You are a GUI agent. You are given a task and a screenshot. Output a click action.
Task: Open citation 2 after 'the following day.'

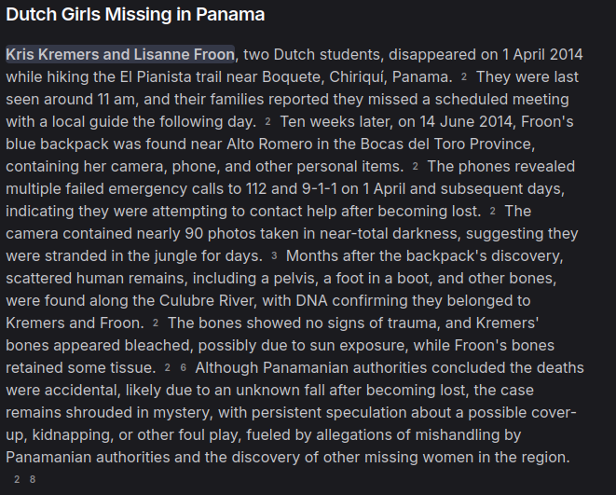click(267, 121)
